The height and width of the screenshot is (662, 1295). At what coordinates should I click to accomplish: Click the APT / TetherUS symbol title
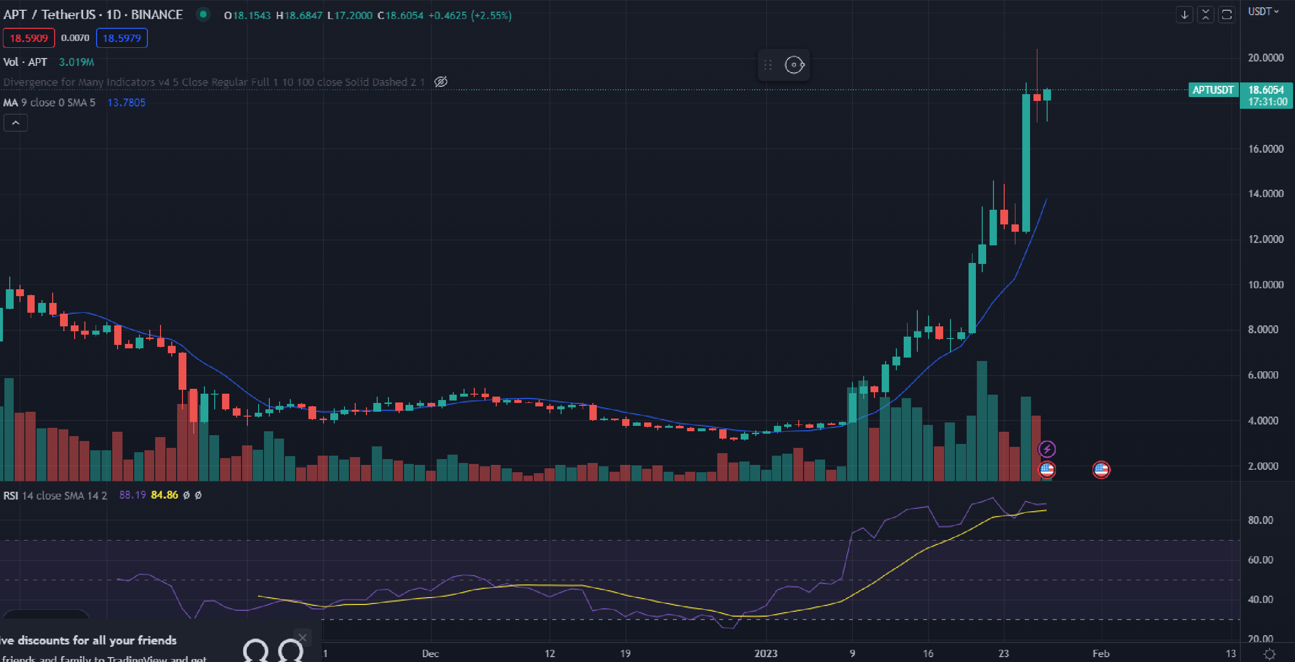(93, 15)
